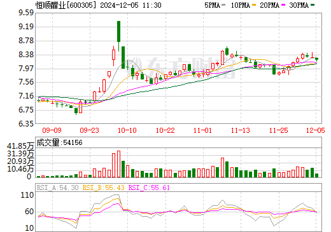Click the last green candlestick at 12-05

(x=316, y=59)
